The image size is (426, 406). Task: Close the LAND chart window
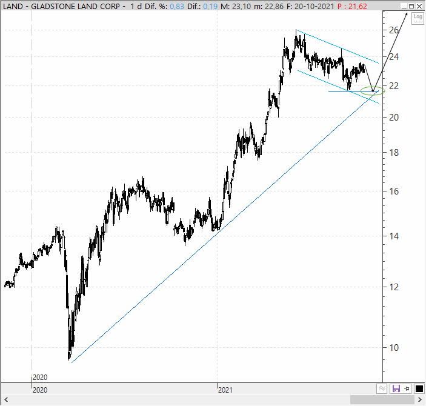[x=419, y=6]
